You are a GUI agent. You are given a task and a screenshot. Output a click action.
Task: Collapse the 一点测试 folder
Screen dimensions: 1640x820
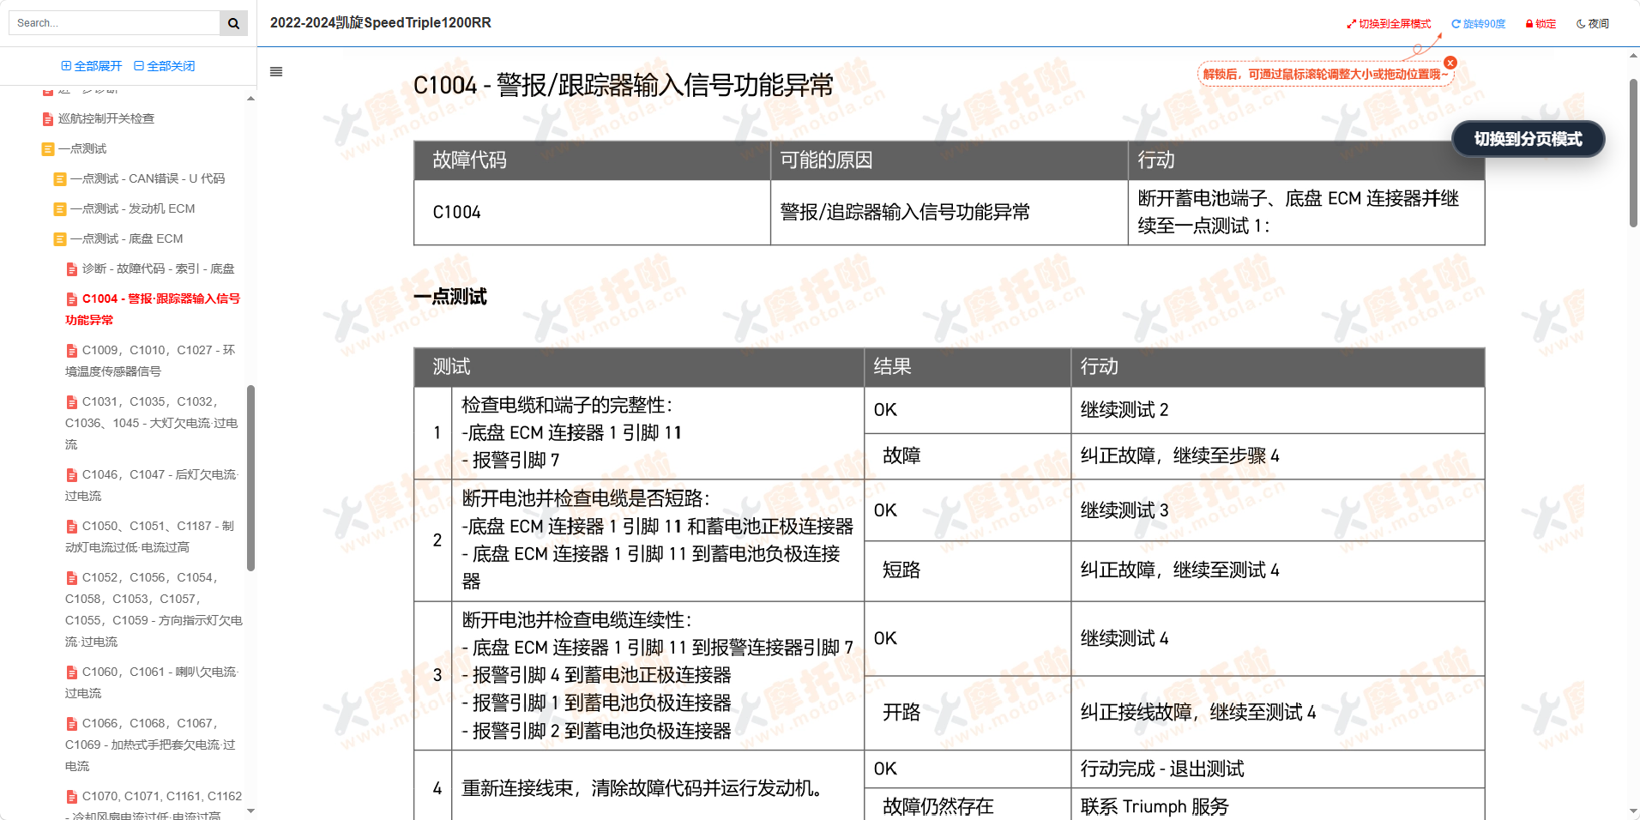tap(82, 148)
